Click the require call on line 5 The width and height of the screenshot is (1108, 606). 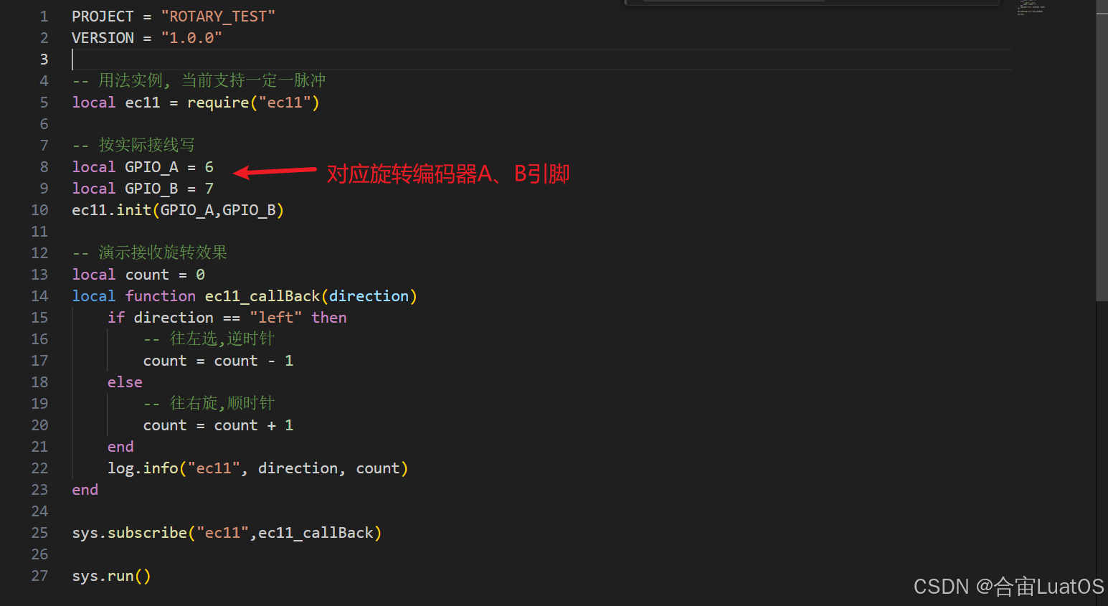coord(253,103)
